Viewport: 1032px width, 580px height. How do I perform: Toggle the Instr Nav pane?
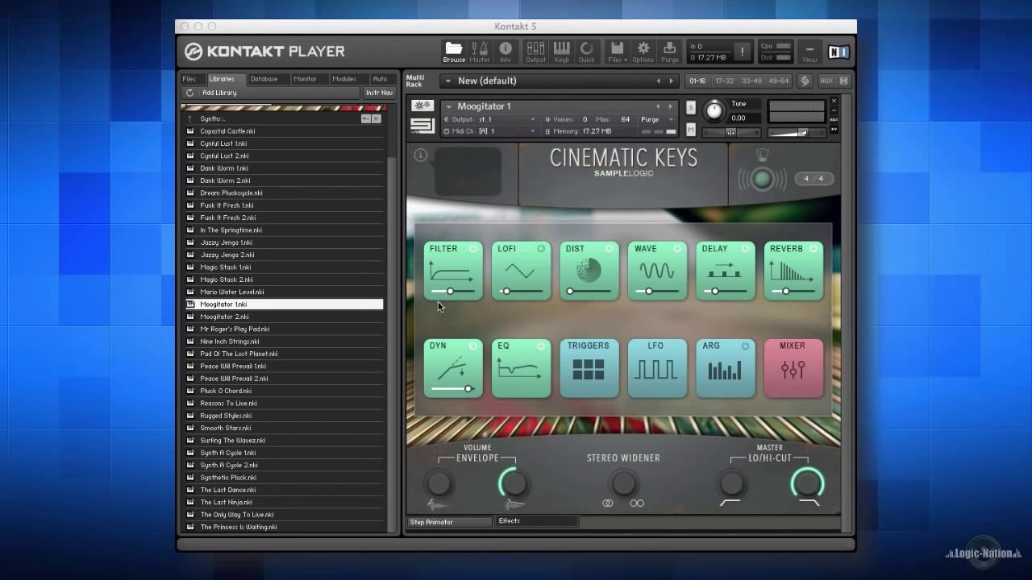(379, 93)
